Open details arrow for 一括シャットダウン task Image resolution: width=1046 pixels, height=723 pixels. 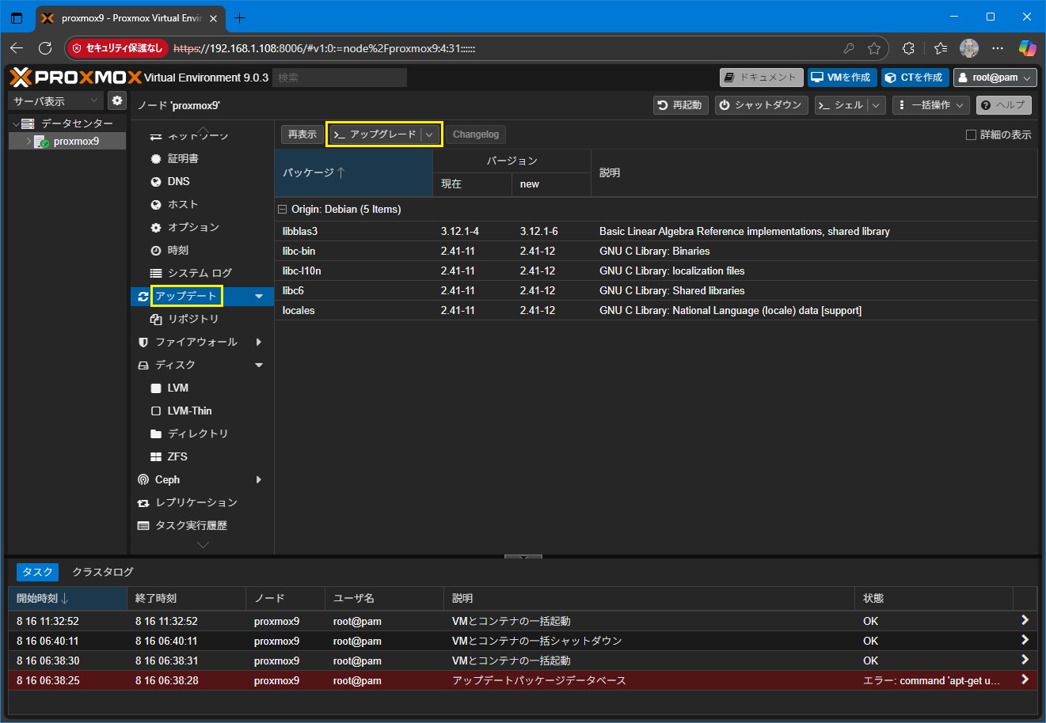[1025, 640]
